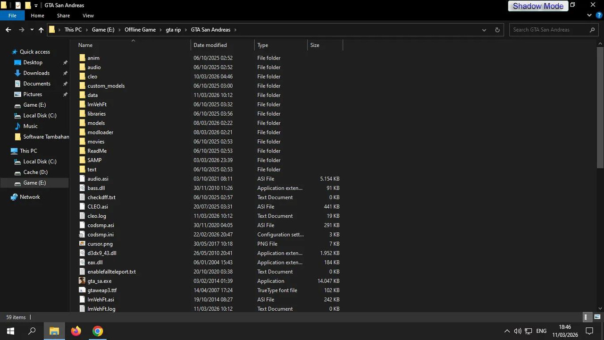Click the Properties quick access toolbar icon

pos(18,5)
